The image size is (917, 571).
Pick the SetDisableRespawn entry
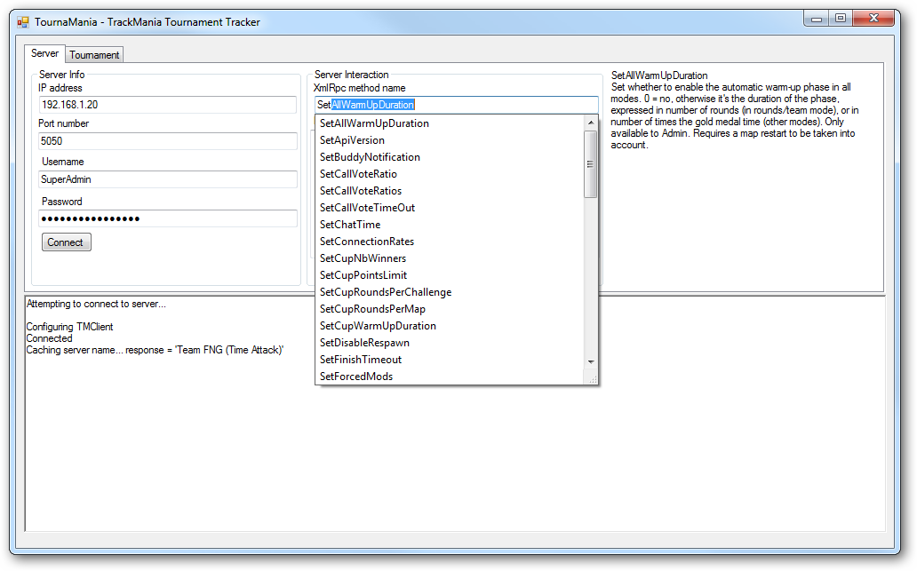[364, 343]
